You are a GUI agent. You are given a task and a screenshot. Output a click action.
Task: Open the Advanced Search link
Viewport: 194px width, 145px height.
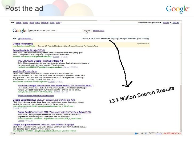[x=99, y=31]
